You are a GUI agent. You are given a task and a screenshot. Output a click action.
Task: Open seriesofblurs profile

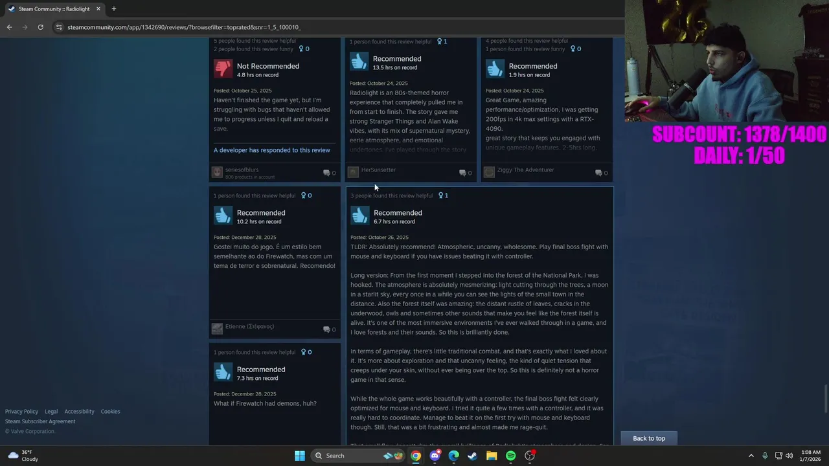click(x=242, y=170)
